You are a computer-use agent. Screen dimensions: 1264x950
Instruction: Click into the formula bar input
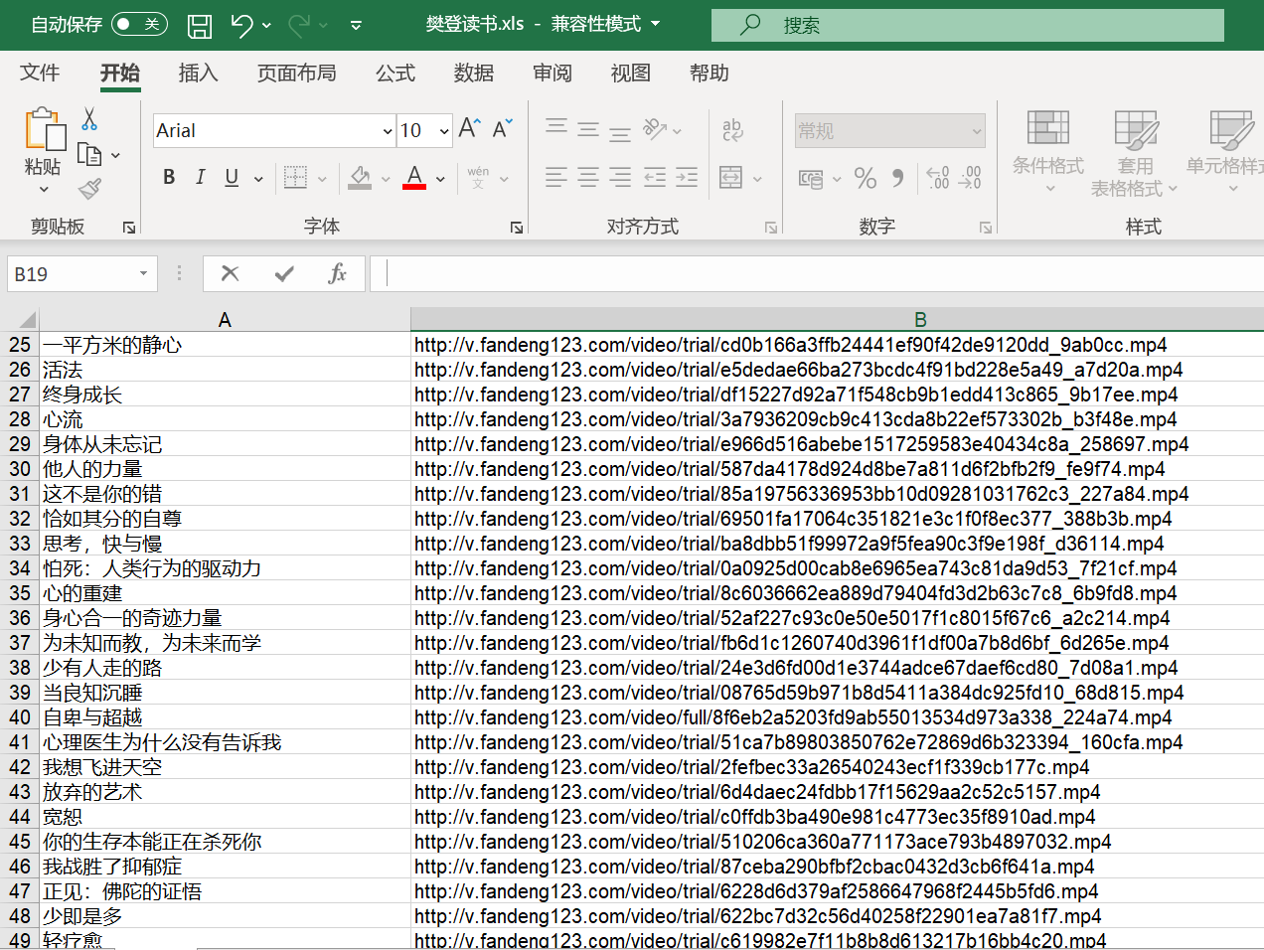817,273
